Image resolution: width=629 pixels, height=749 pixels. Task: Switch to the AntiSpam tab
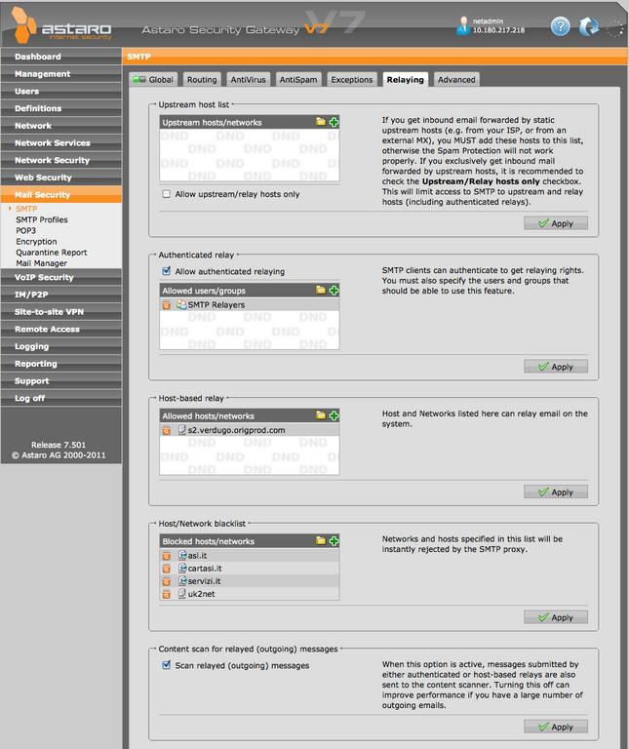click(297, 79)
